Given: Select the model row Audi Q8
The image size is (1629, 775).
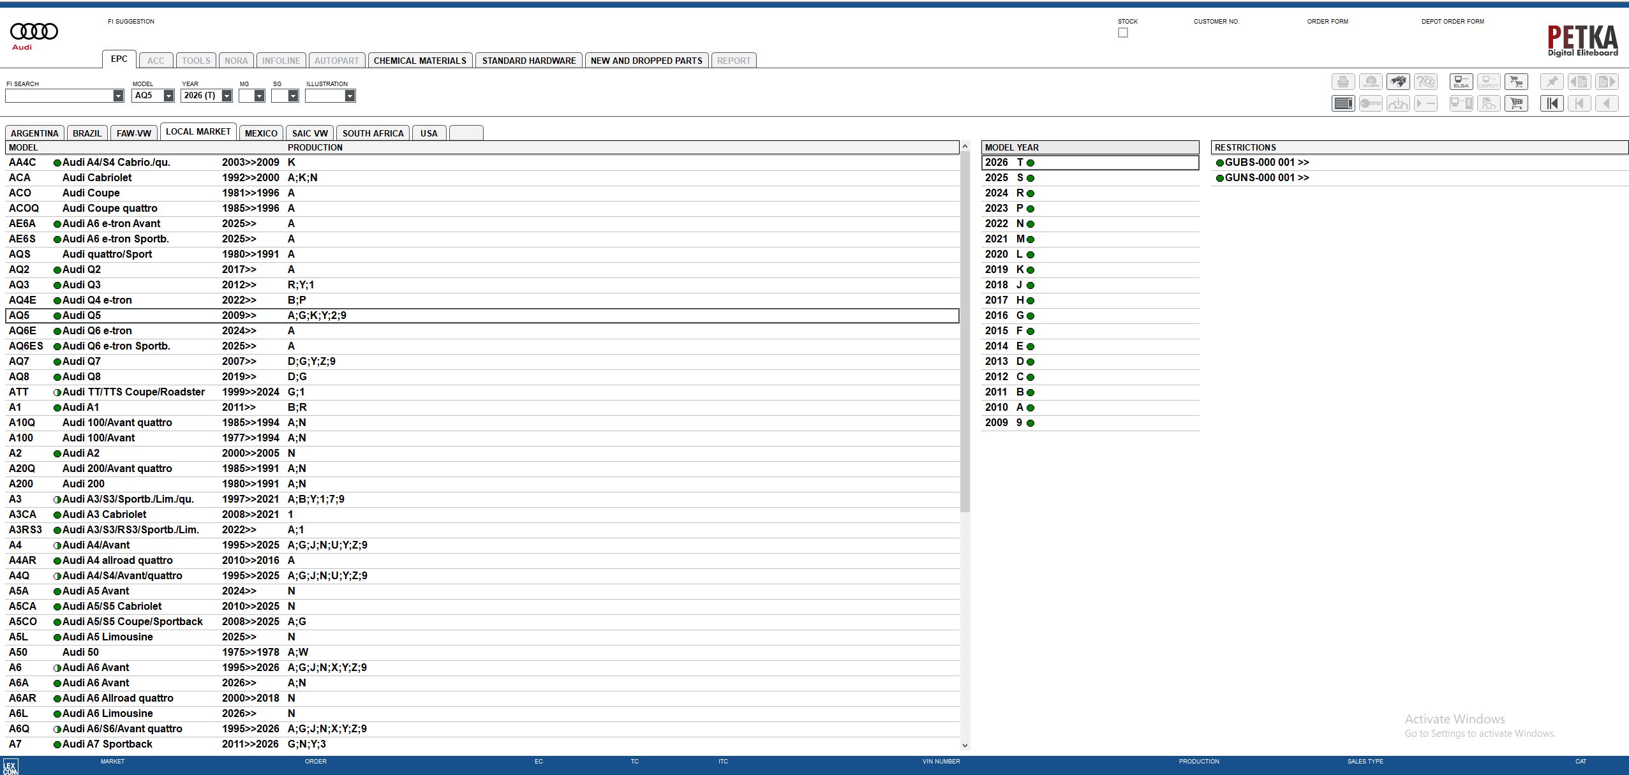Looking at the screenshot, I should point(482,376).
